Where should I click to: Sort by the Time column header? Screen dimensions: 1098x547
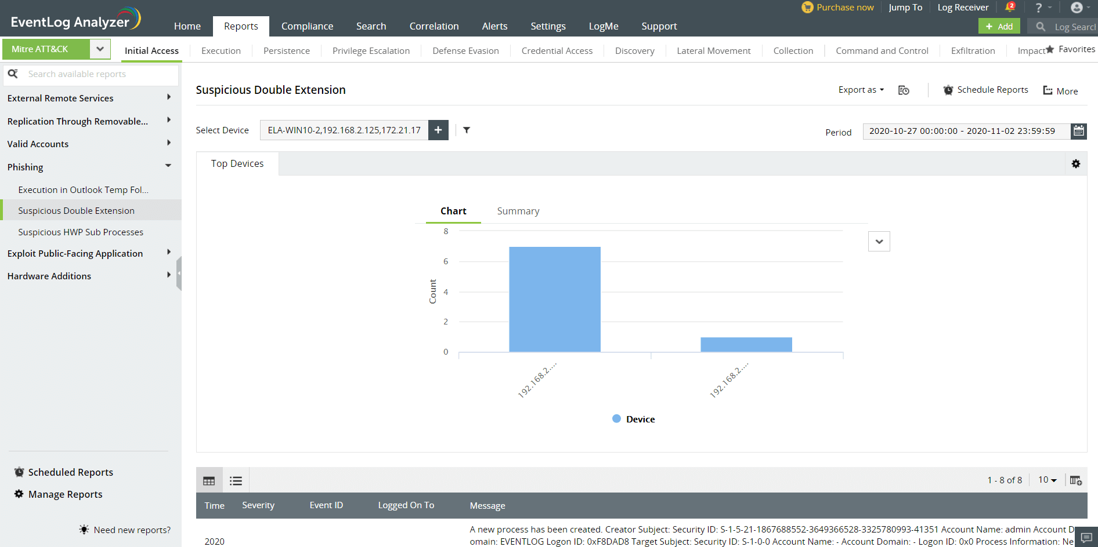tap(214, 505)
